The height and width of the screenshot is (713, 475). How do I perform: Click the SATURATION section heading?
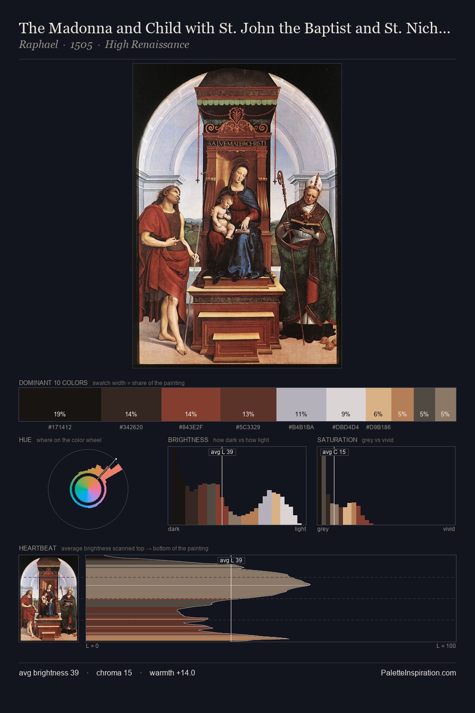point(337,440)
